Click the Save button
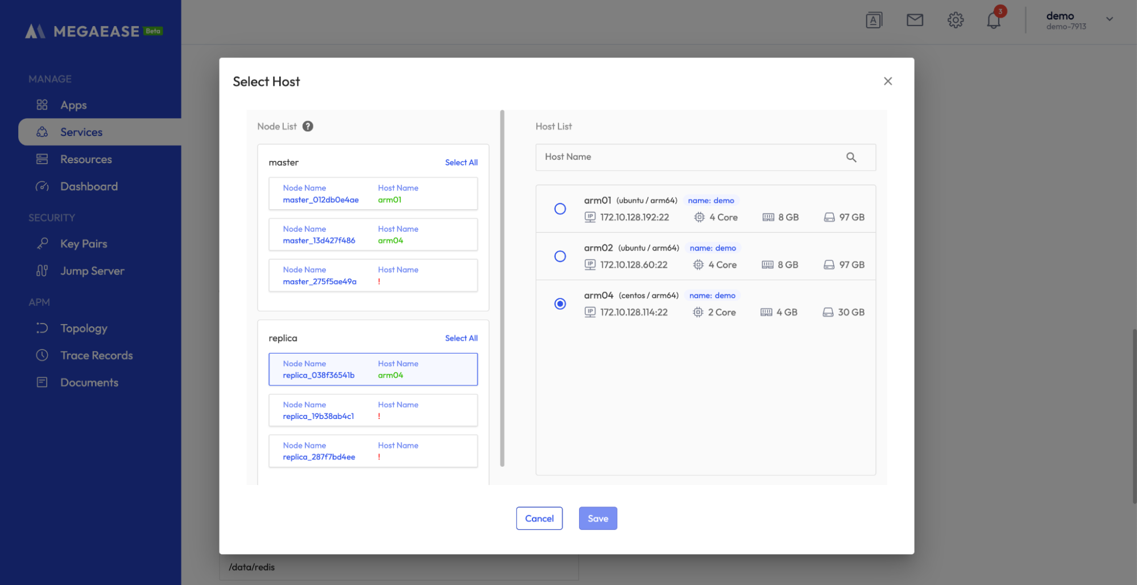 (598, 518)
